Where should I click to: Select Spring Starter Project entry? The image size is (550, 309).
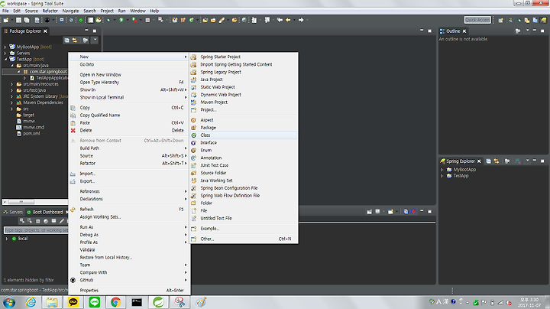coord(244,57)
